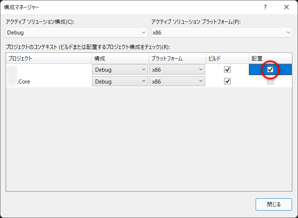The width and height of the screenshot is (298, 218).
Task: Click the プロジェクト column header
Action: pyautogui.click(x=49, y=59)
